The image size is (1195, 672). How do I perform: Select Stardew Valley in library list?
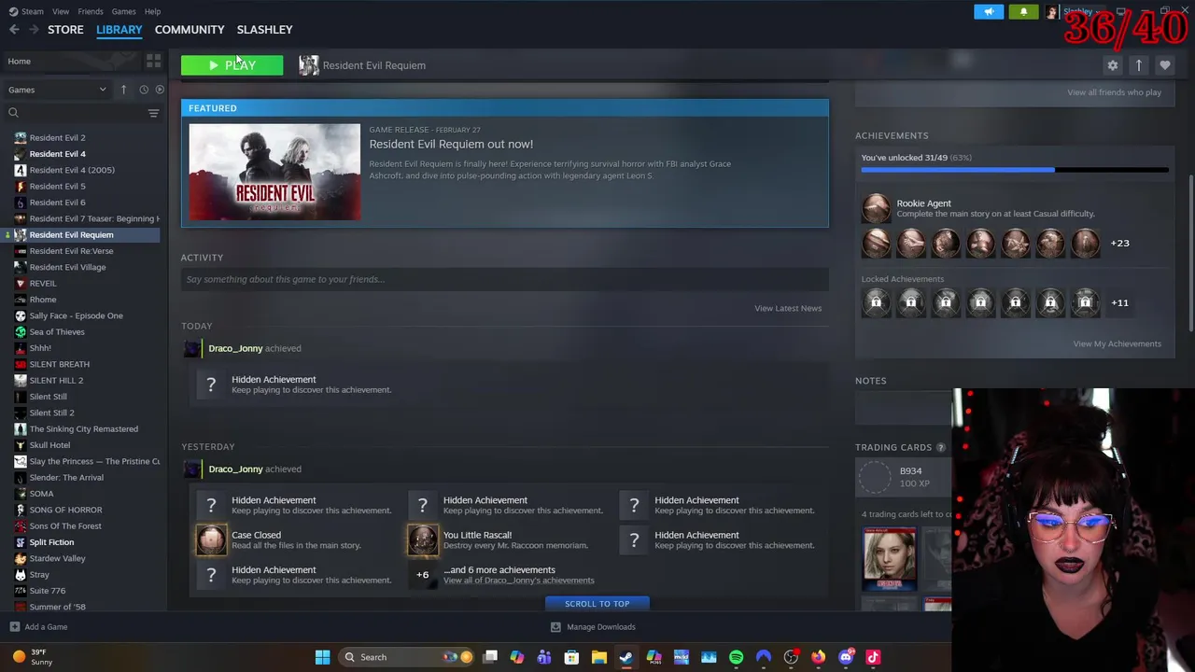tap(57, 558)
